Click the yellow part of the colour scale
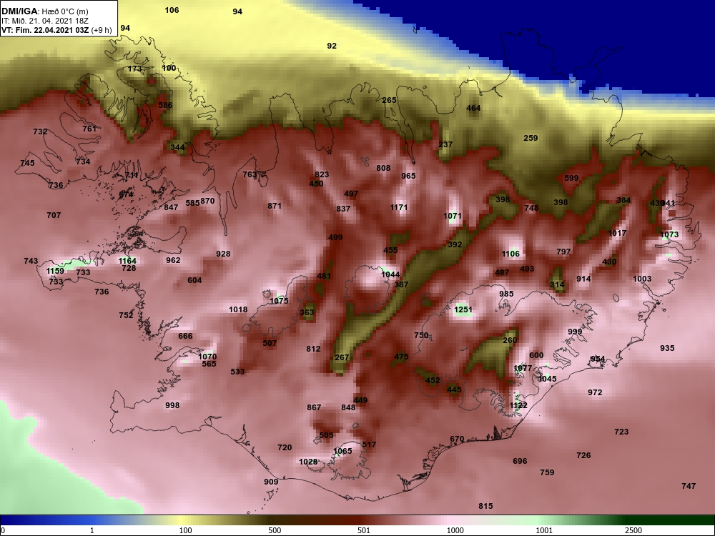Viewport: 715px width, 536px height. coord(182,520)
